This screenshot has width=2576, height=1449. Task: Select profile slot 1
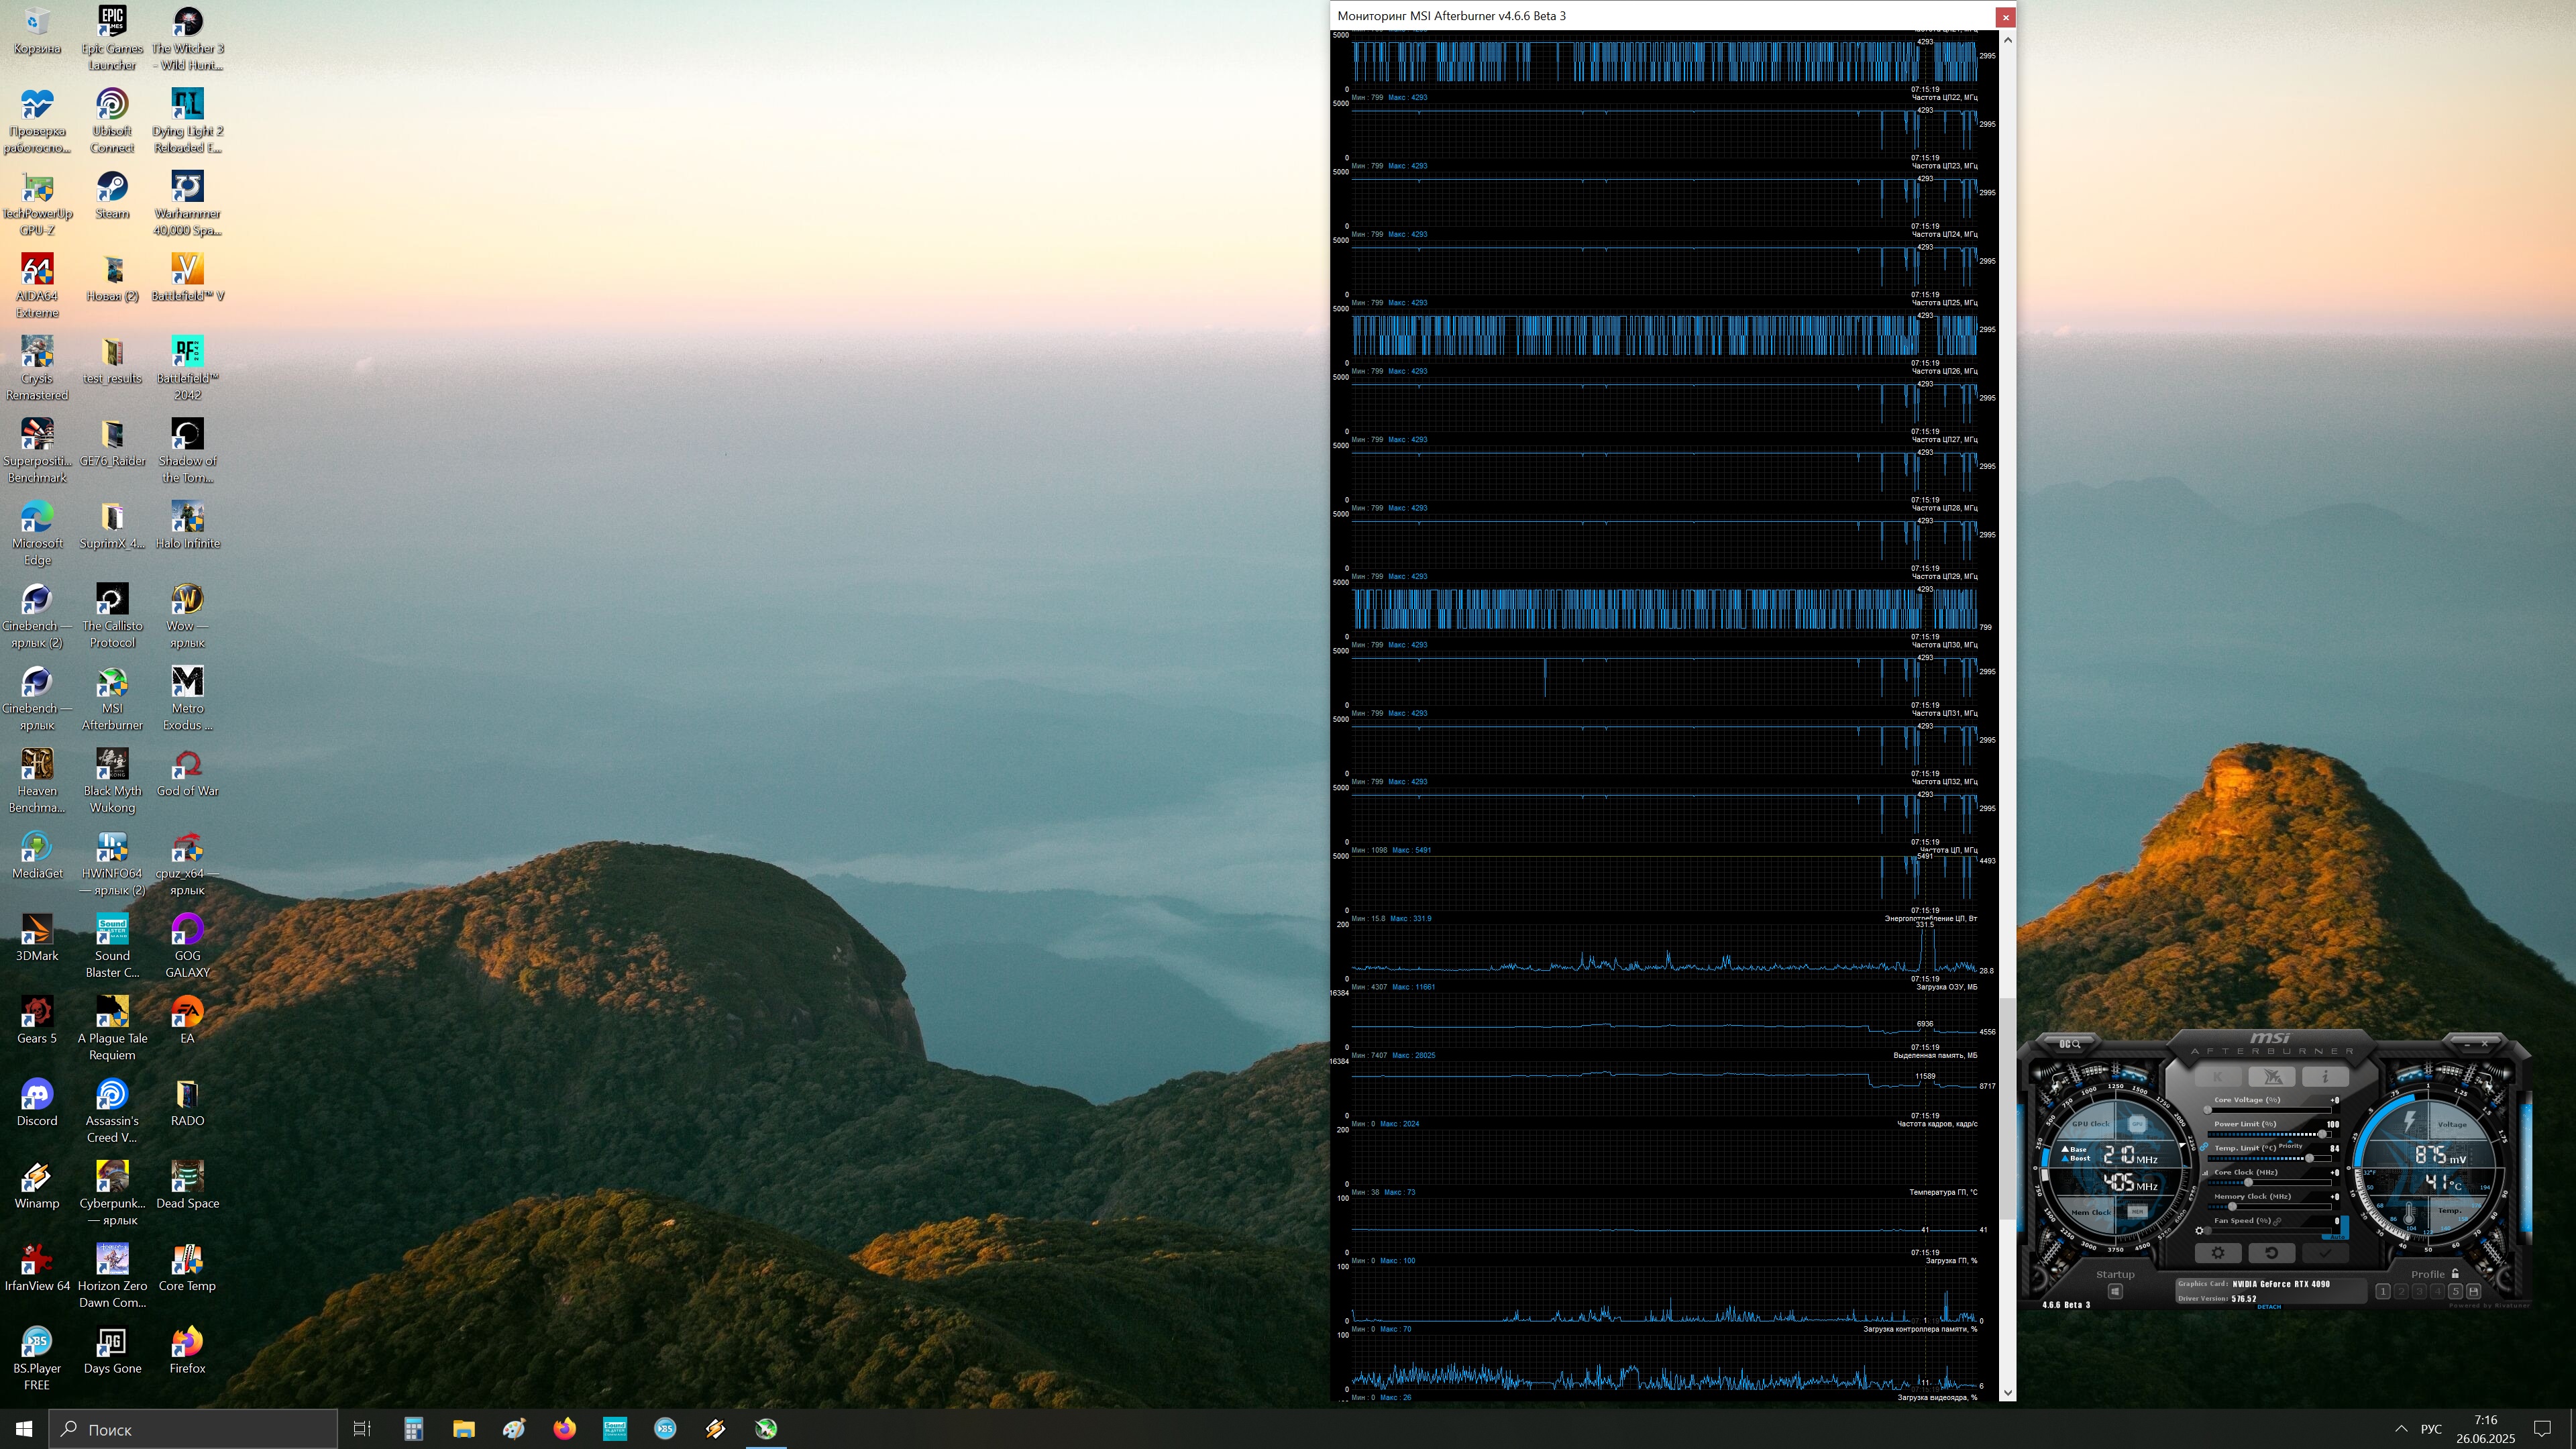click(x=2383, y=1292)
